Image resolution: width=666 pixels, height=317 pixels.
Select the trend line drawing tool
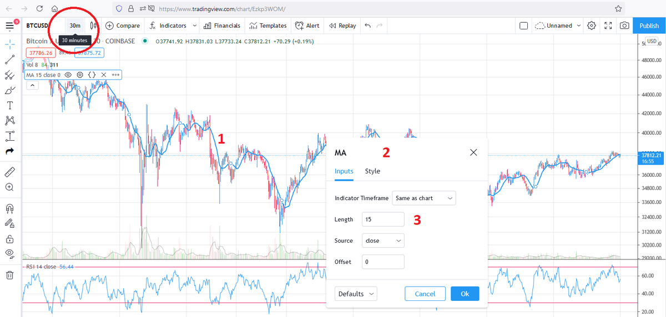[x=9, y=60]
